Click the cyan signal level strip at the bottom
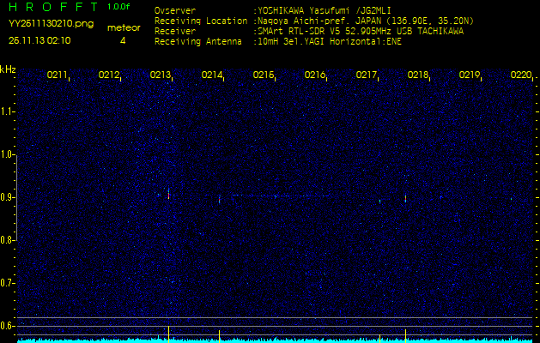Image resolution: width=540 pixels, height=343 pixels. tap(275, 340)
